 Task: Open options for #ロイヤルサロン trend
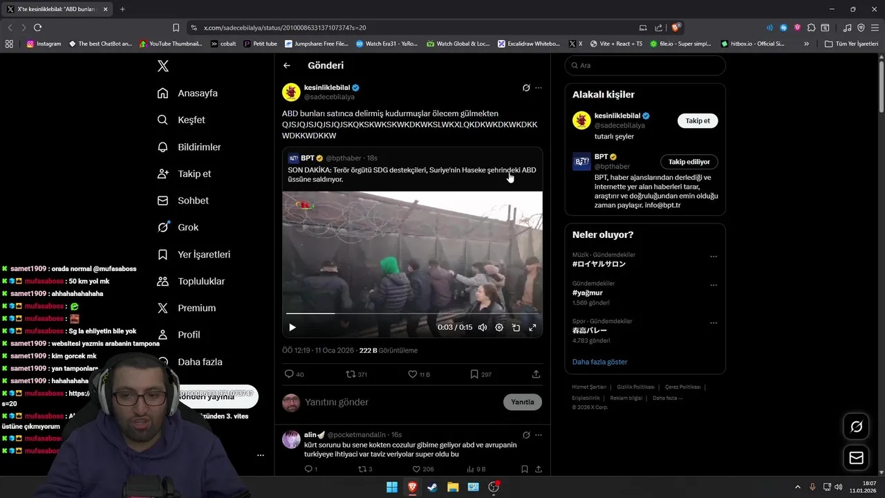pos(714,257)
